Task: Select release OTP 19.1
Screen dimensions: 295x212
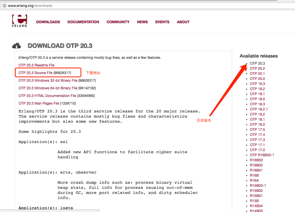Action: (x=257, y=94)
